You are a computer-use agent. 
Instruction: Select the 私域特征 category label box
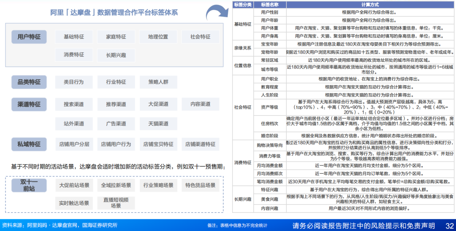[x=29, y=144]
